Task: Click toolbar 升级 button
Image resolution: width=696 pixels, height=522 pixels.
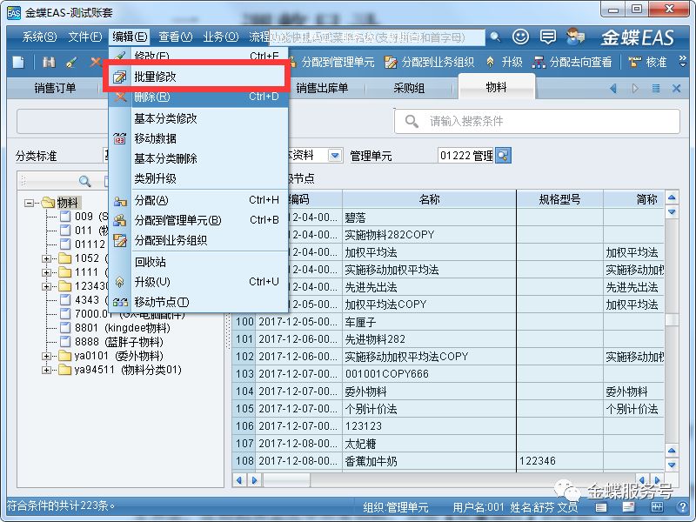Action: click(505, 62)
